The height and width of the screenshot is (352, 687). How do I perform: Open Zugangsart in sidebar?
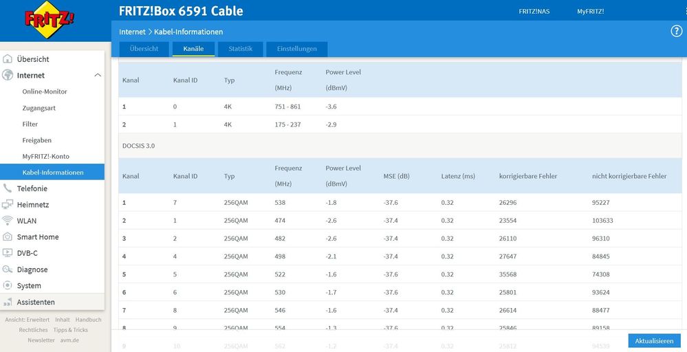click(x=39, y=108)
